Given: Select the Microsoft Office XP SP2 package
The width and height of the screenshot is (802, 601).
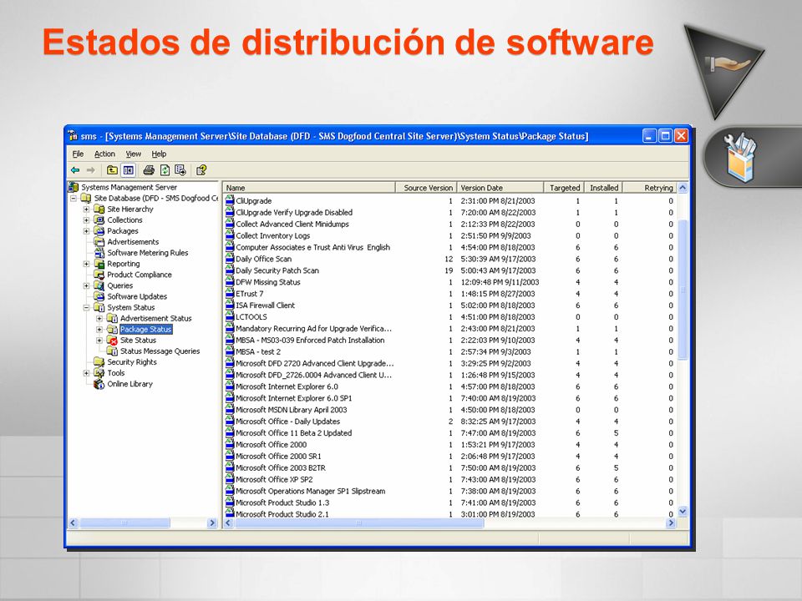Looking at the screenshot, I should 450,479.
